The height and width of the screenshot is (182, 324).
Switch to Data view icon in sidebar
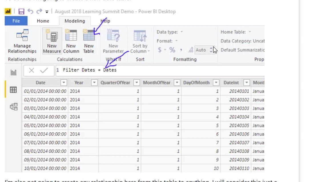[13, 90]
